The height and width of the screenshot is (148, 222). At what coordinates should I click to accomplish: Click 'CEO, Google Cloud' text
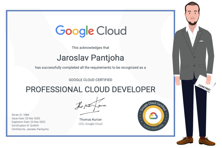pyautogui.click(x=90, y=124)
